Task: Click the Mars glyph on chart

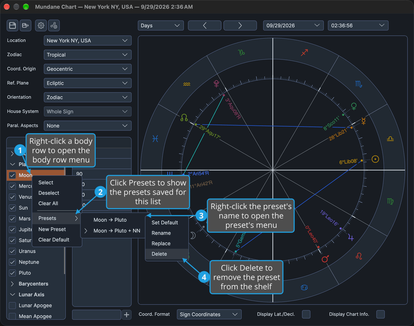Action: [325, 259]
